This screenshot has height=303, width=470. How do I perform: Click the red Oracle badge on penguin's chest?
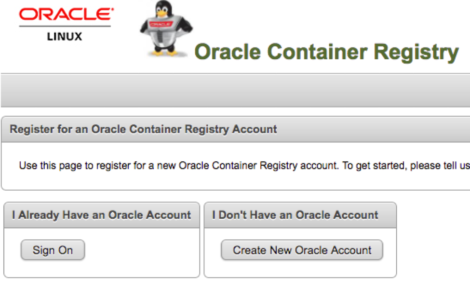pos(161,24)
